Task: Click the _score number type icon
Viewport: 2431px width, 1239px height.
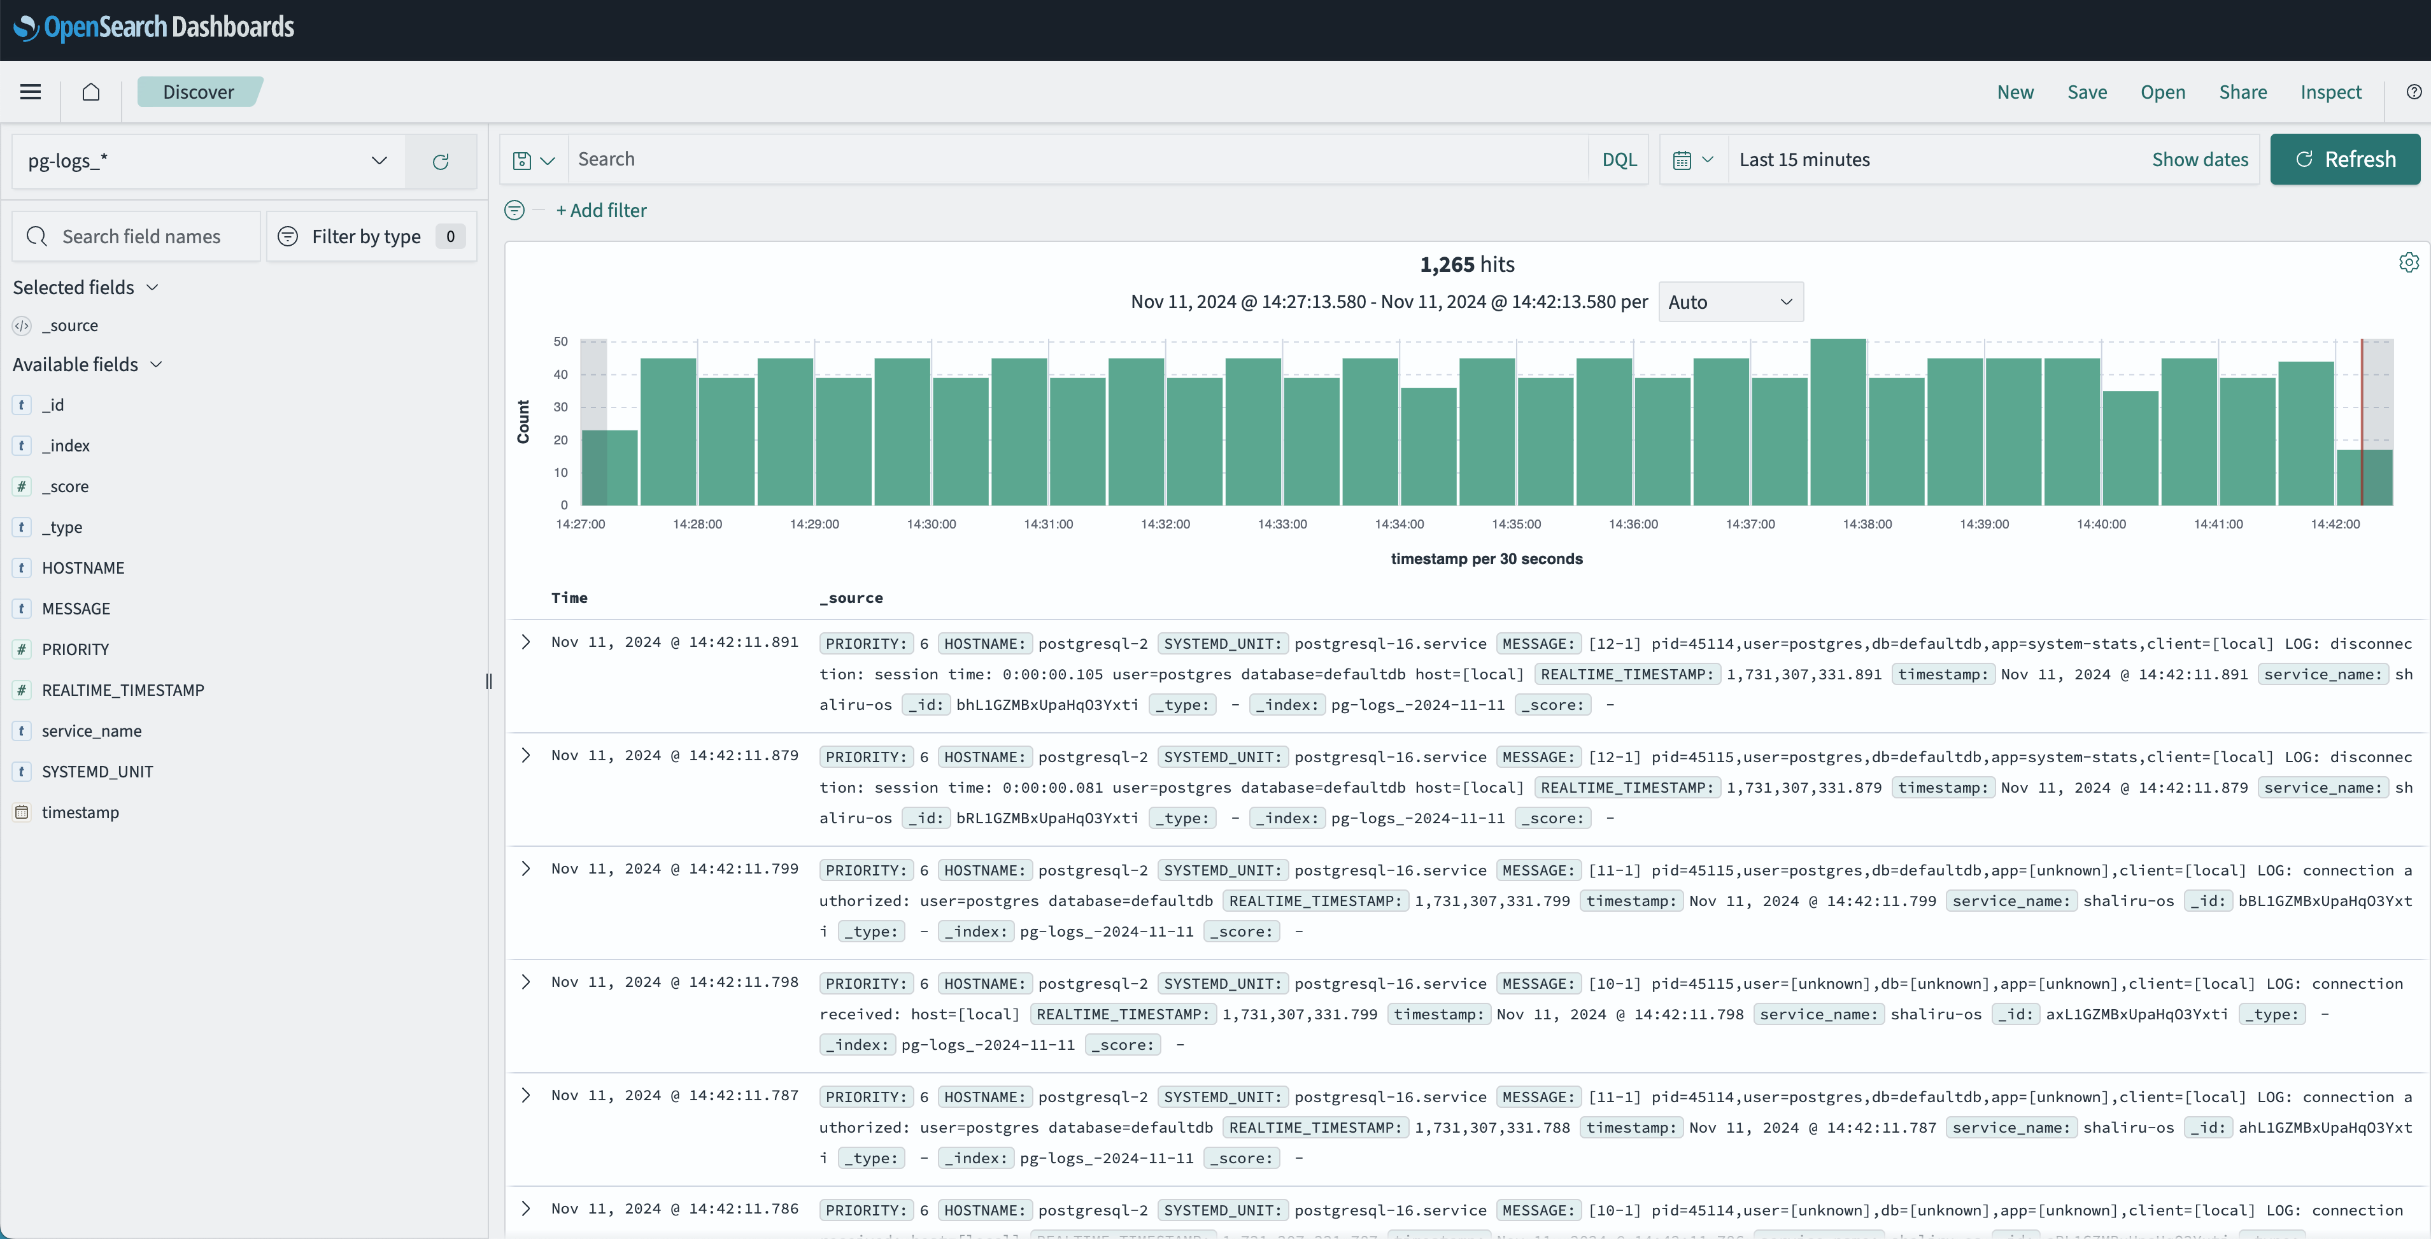Action: click(x=22, y=487)
